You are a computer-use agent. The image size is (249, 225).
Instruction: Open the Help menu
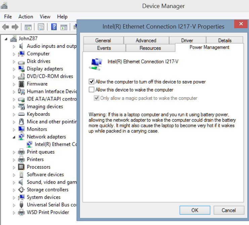point(62,17)
